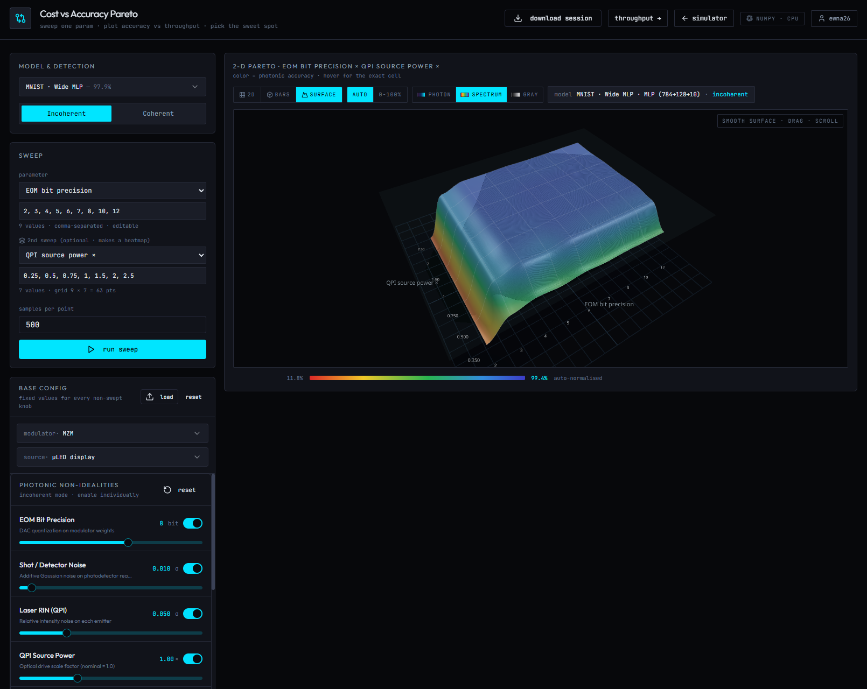Click the back arrow icon beside simulator
The height and width of the screenshot is (689, 867).
pos(685,18)
